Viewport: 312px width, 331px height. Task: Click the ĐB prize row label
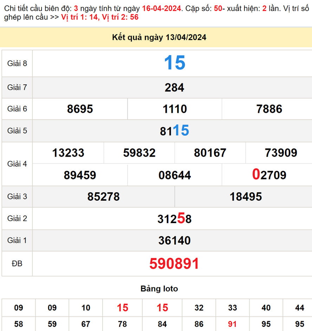tap(17, 263)
